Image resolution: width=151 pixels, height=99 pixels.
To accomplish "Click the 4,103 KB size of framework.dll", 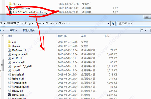I will click(x=112, y=83).
